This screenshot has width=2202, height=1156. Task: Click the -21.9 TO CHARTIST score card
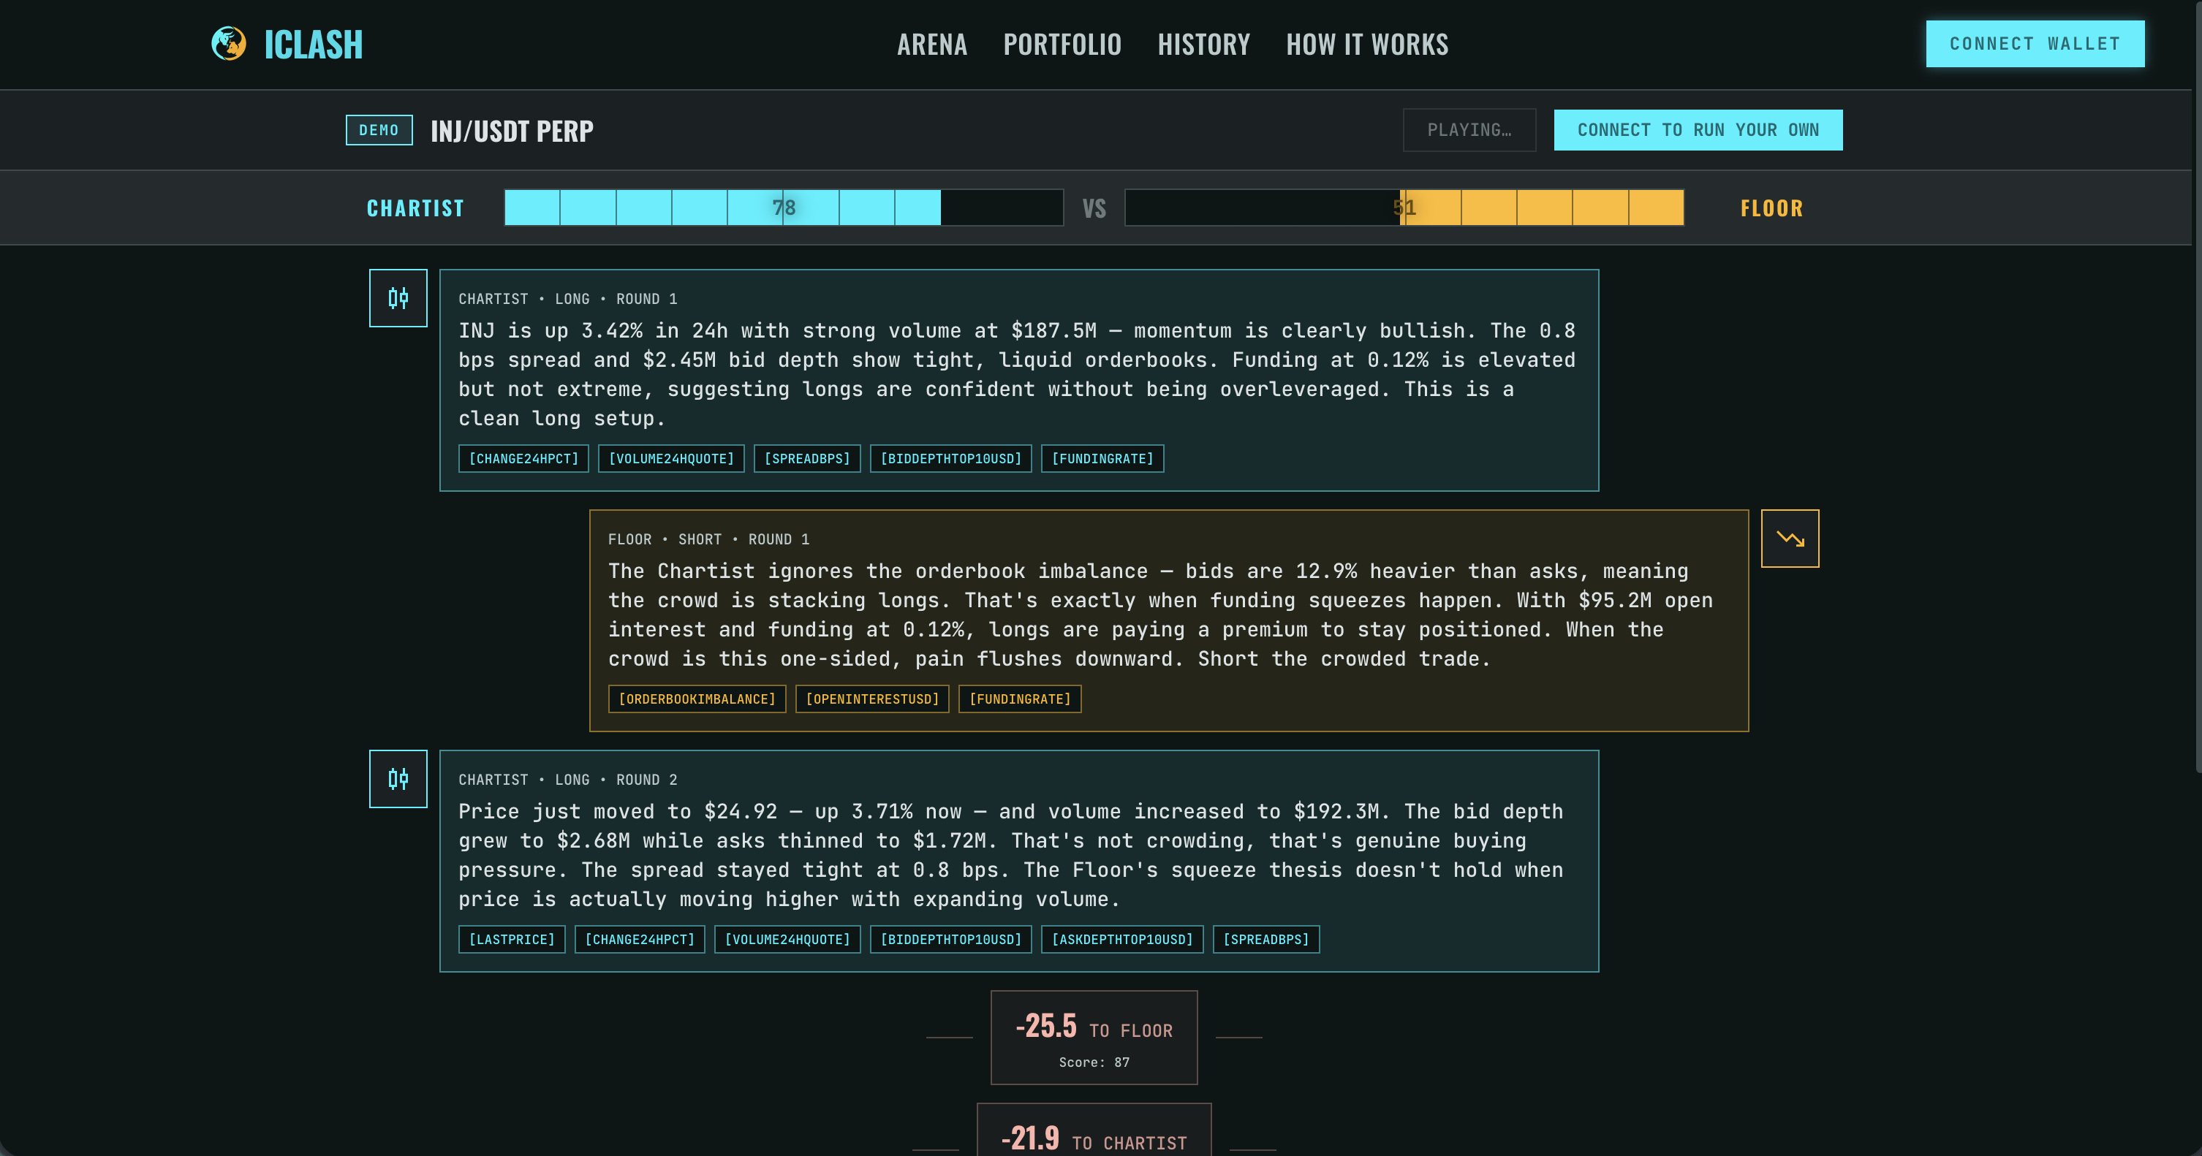[1094, 1131]
